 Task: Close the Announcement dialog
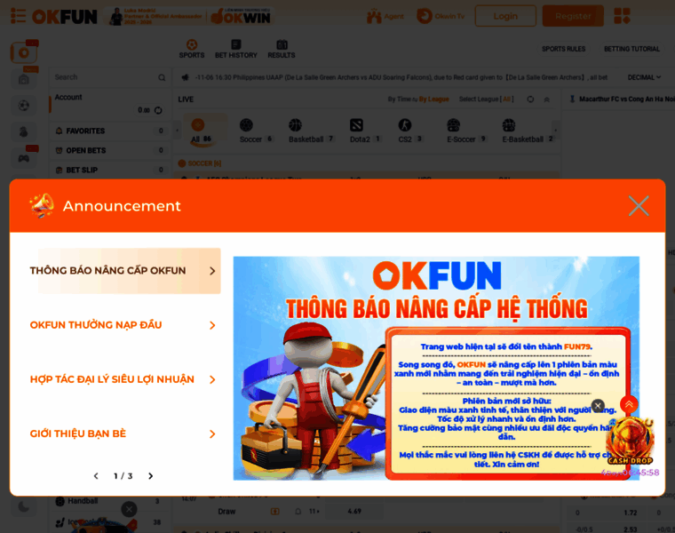[639, 206]
